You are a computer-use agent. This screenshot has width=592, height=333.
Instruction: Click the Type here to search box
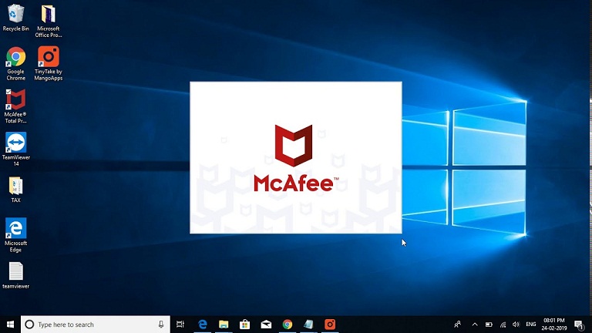pyautogui.click(x=95, y=325)
